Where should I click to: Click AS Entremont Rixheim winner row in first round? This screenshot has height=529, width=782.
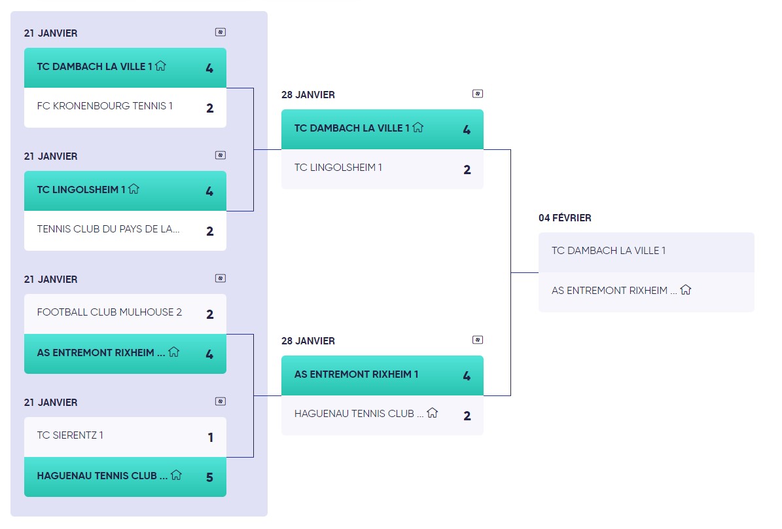click(125, 354)
